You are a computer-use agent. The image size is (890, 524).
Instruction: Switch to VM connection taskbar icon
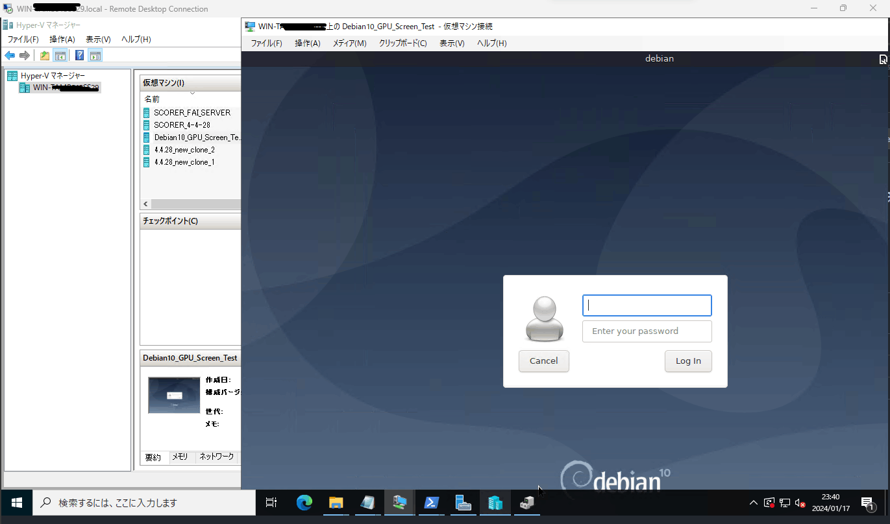click(399, 503)
